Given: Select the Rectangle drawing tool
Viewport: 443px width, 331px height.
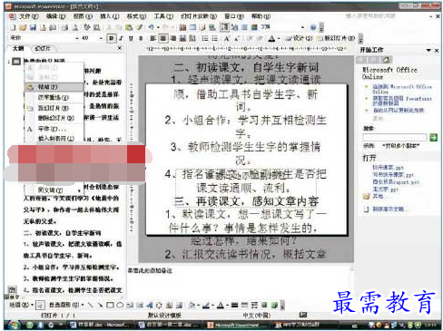Looking at the screenshot, I should (110, 305).
